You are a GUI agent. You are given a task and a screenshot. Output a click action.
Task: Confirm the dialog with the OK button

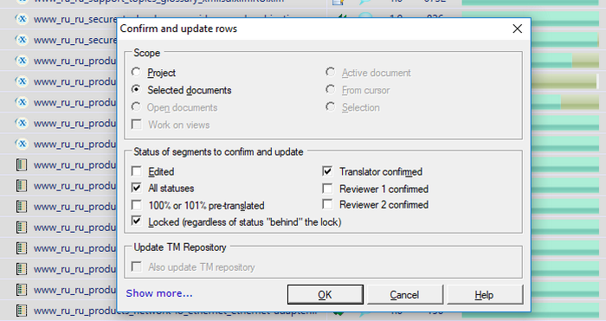pos(325,295)
